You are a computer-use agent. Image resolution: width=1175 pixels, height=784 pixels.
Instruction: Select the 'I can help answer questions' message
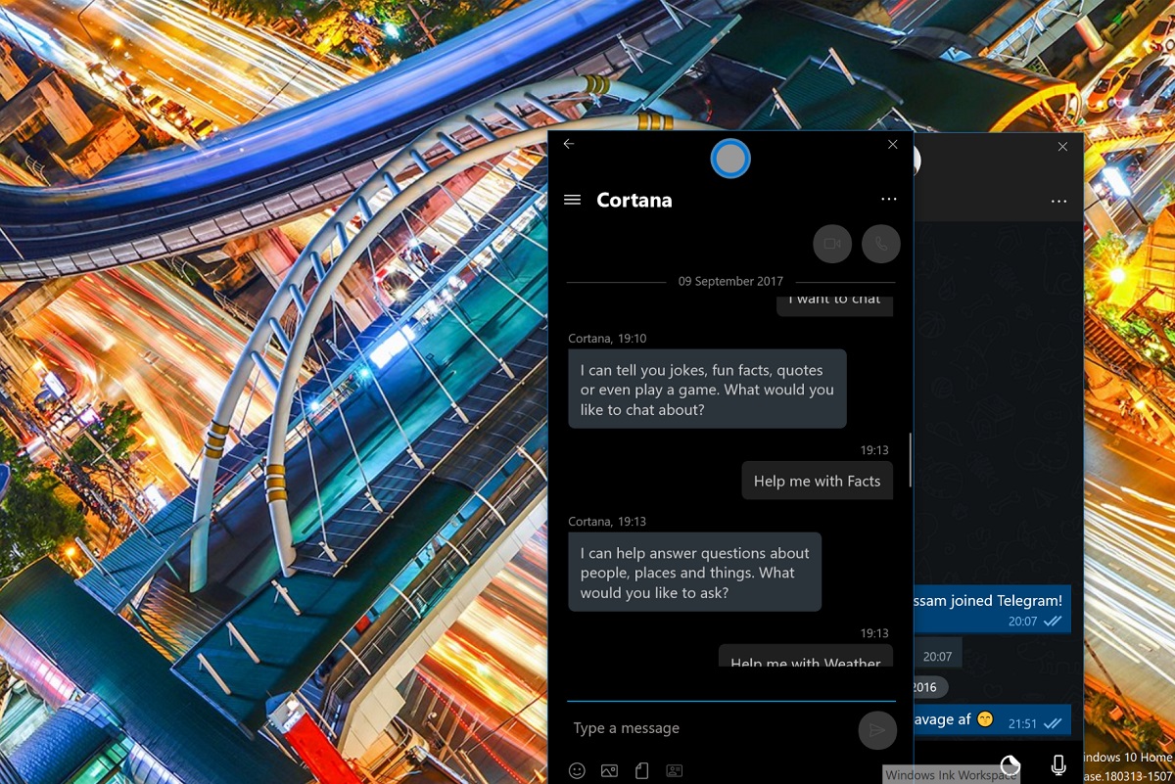click(694, 573)
